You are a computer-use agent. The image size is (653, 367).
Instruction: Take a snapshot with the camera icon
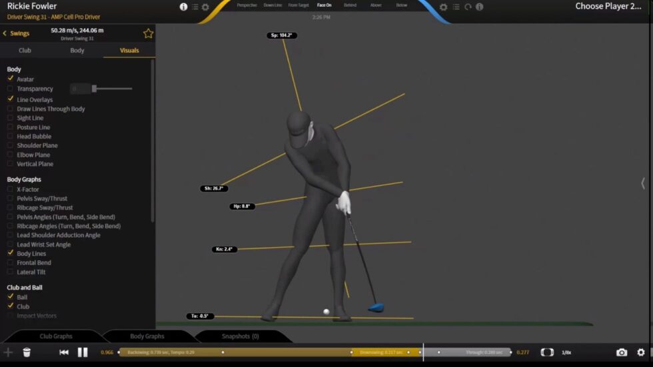pyautogui.click(x=622, y=352)
